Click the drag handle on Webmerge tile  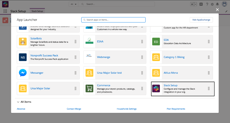pos(142,57)
